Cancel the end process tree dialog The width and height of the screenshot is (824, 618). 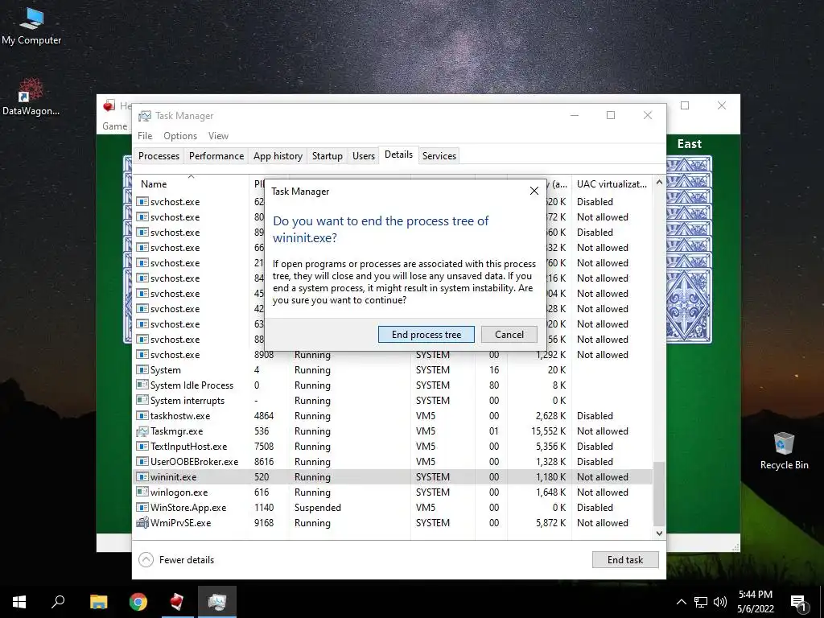(x=509, y=334)
